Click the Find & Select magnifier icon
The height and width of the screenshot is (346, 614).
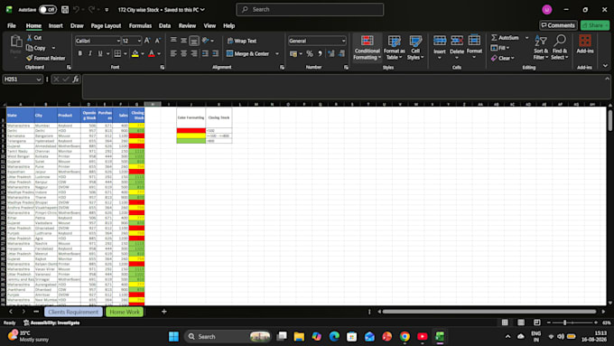coord(560,40)
